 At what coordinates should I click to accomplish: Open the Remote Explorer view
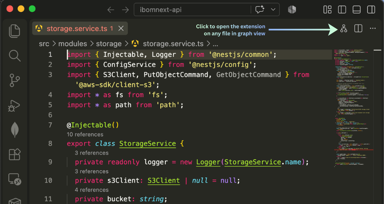(15, 179)
